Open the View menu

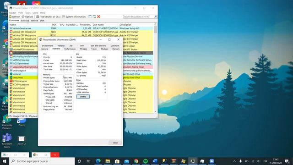coord(21,13)
